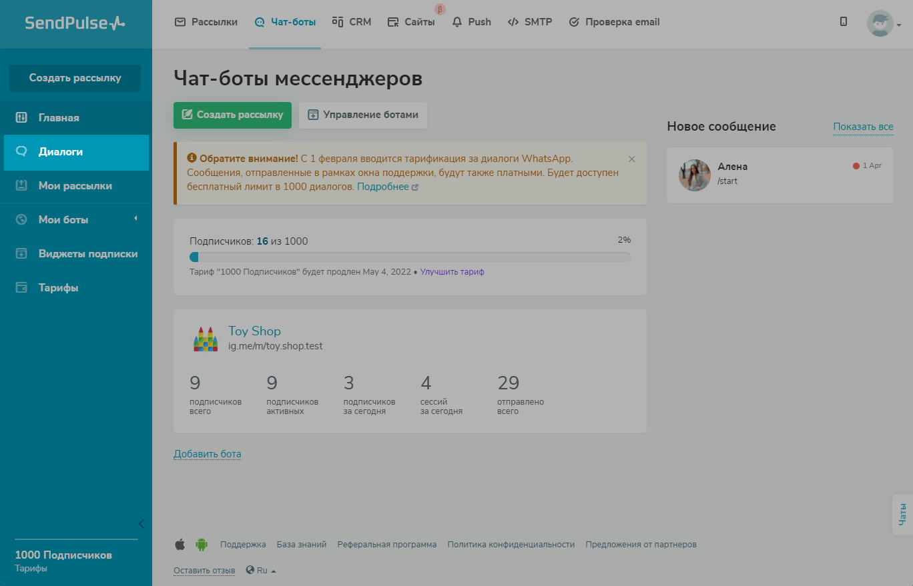
Task: Open the Чаты side tab
Action: point(902,514)
